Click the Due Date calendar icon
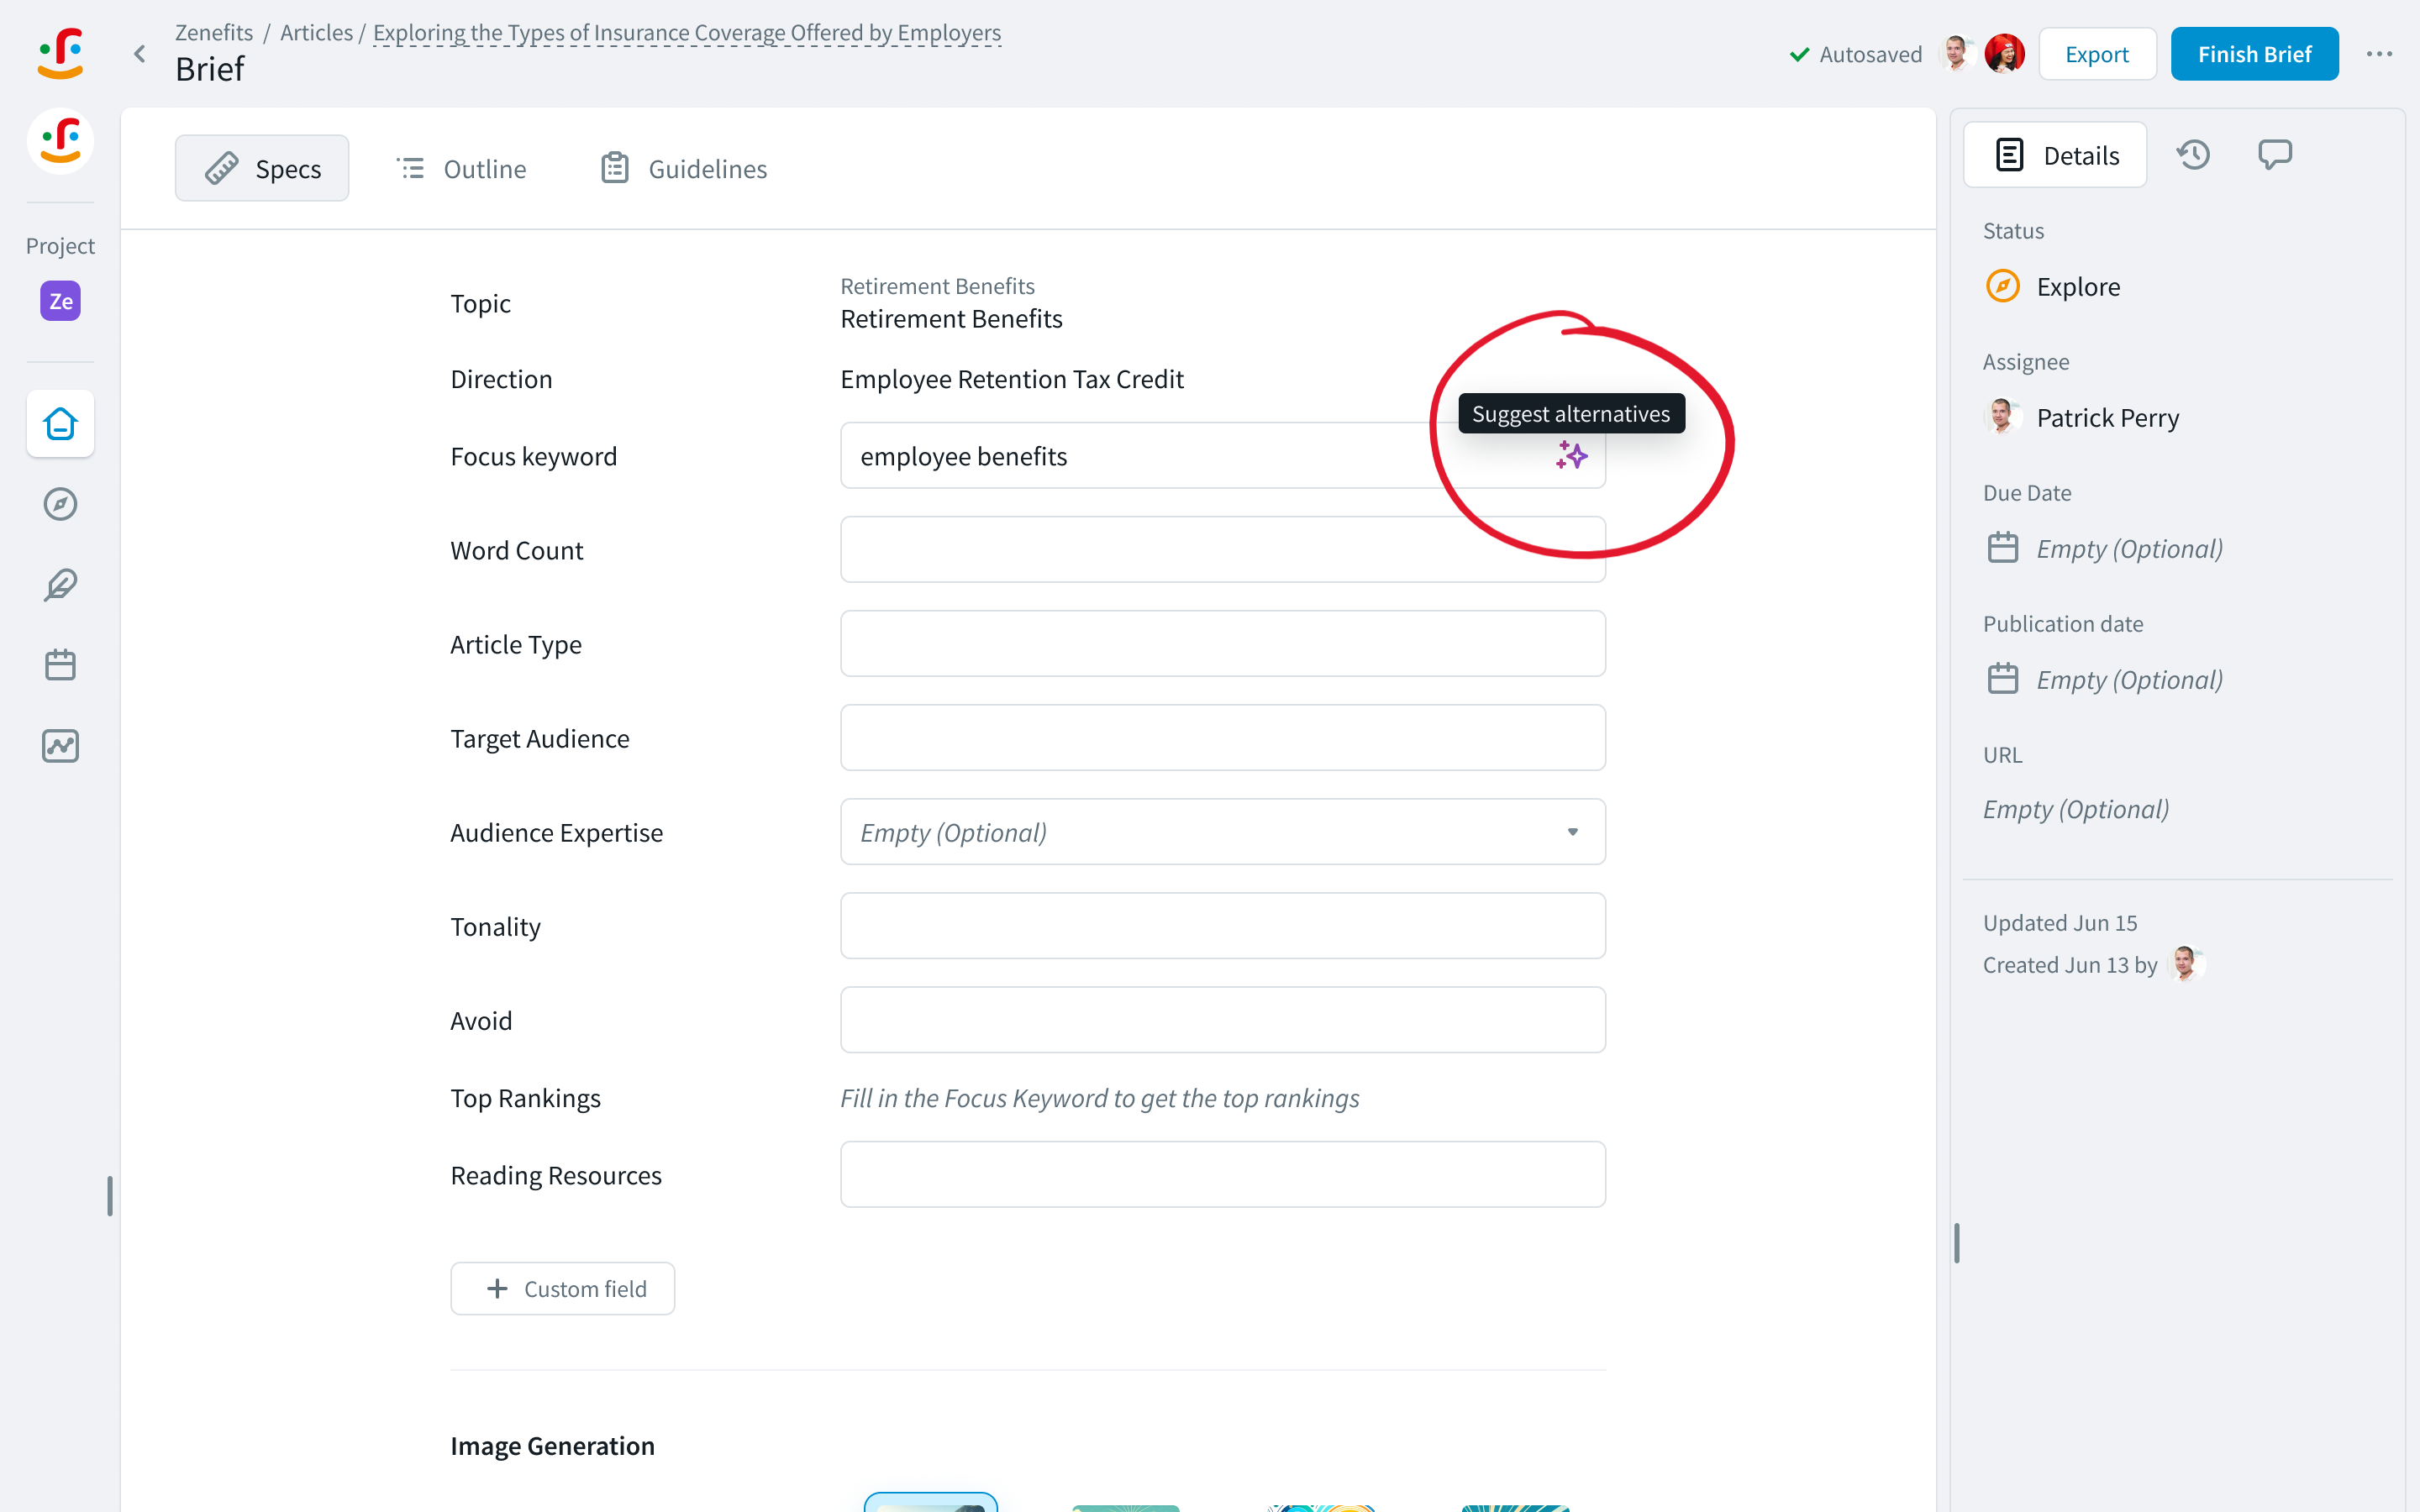 pyautogui.click(x=2003, y=548)
